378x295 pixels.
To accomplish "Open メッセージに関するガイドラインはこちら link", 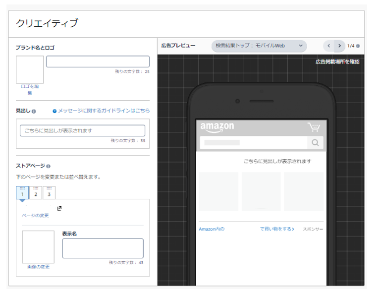I will pos(104,111).
